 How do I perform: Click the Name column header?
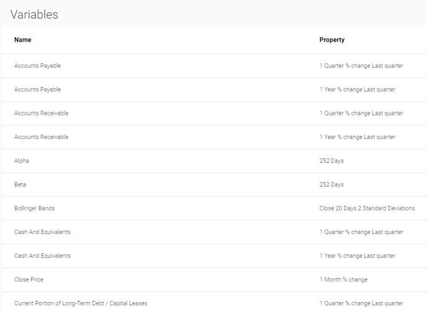(x=22, y=40)
